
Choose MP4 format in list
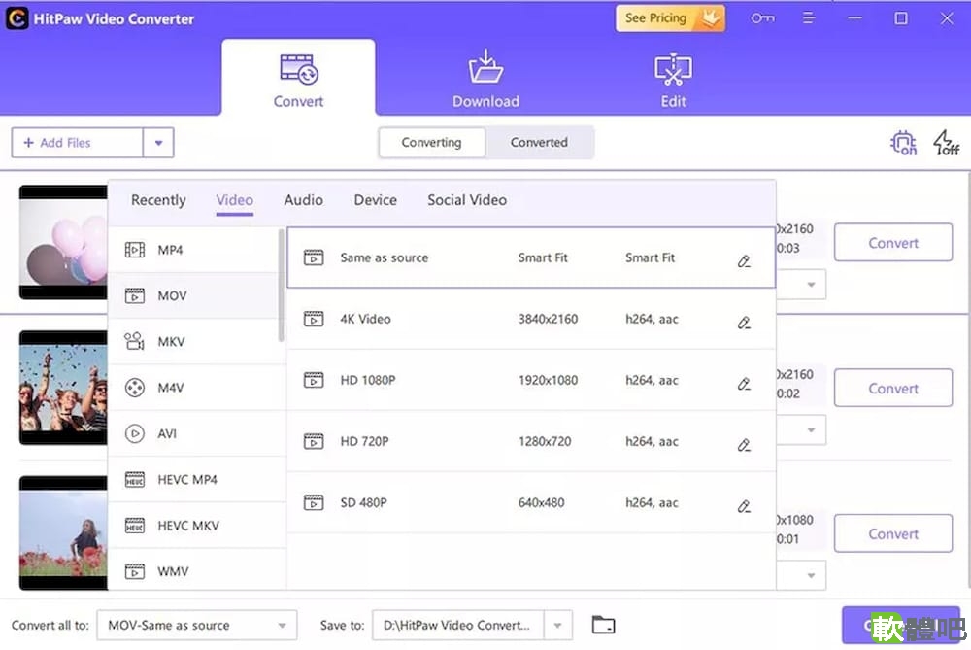pyautogui.click(x=193, y=250)
